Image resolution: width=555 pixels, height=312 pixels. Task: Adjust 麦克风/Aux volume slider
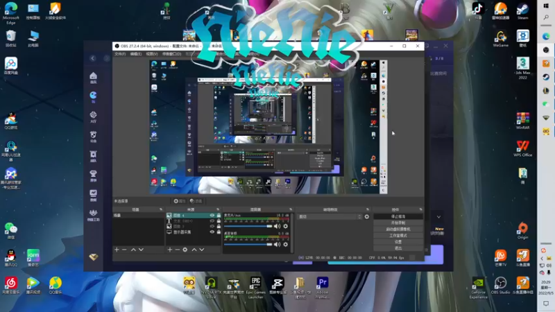pyautogui.click(x=248, y=227)
